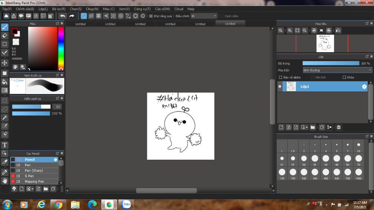The image size is (374, 210).
Task: Open the Bộ lọc(R) menu
Action: pyautogui.click(x=59, y=9)
